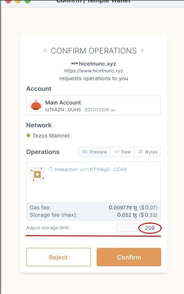Click the green macOS maximize window button
Image resolution: width=184 pixels, height=294 pixels.
tap(28, 1)
